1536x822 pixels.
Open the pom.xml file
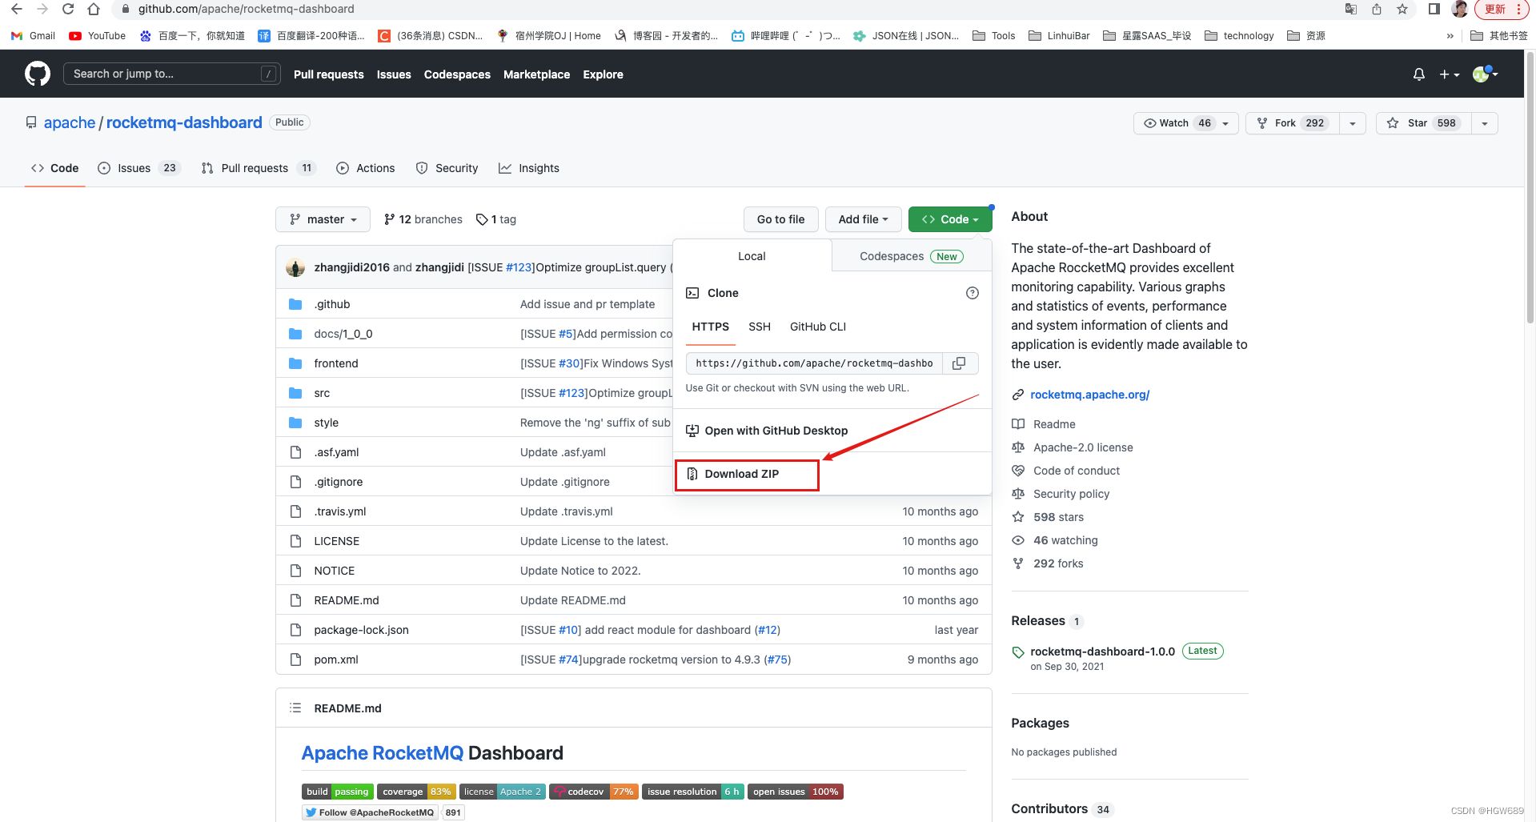point(336,660)
